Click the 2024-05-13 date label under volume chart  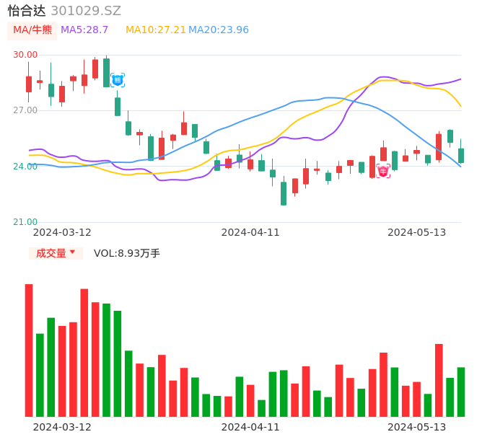[417, 427]
